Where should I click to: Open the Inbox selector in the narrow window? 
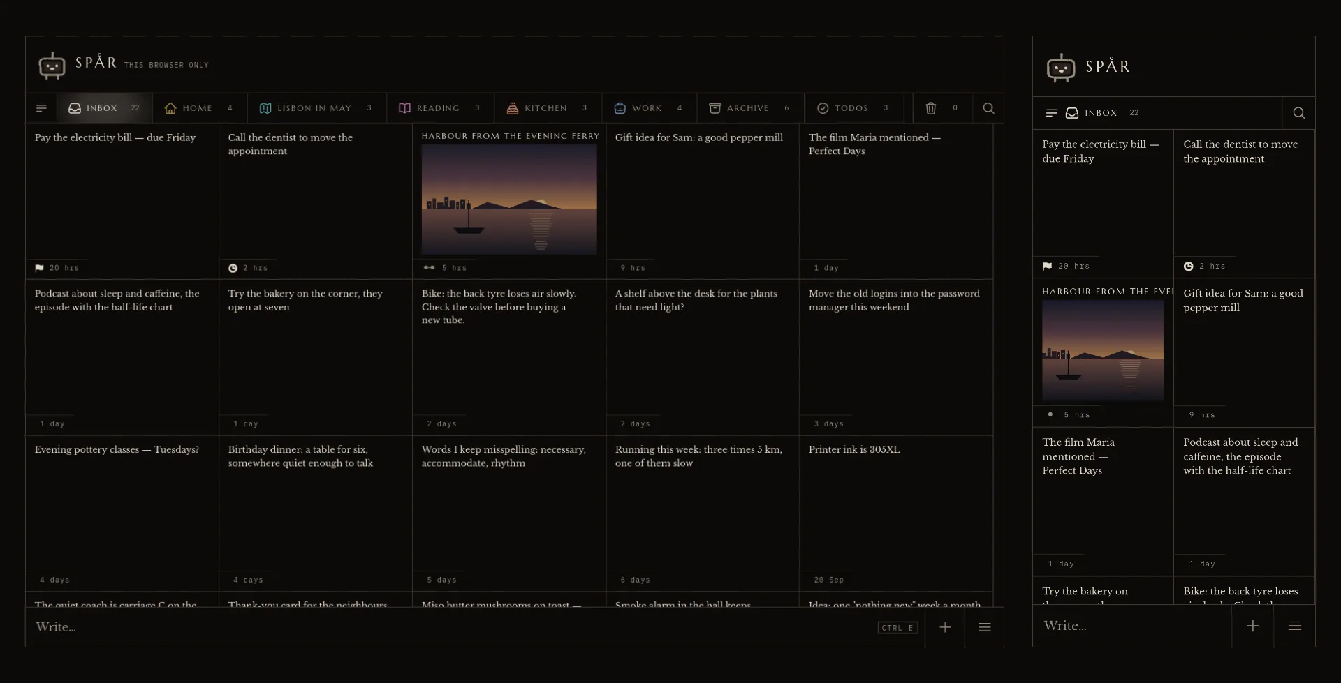1102,113
